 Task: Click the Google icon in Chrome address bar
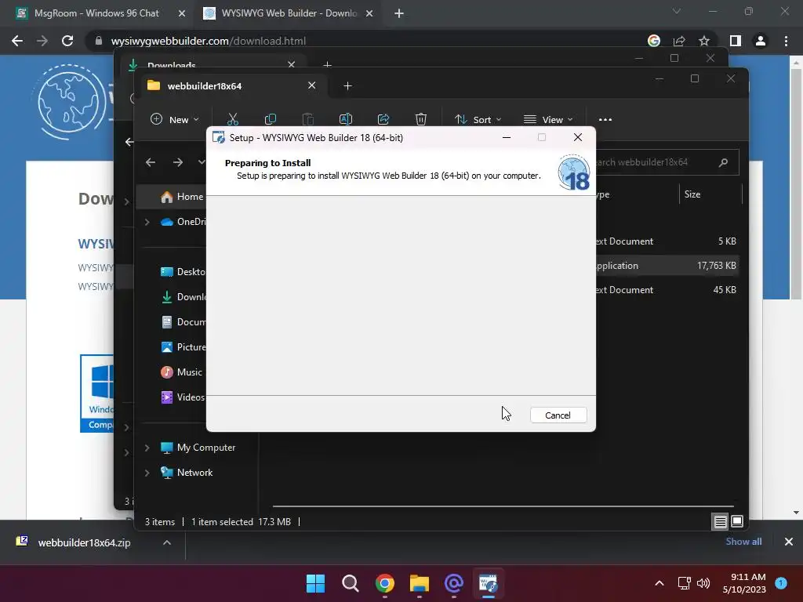tap(654, 41)
